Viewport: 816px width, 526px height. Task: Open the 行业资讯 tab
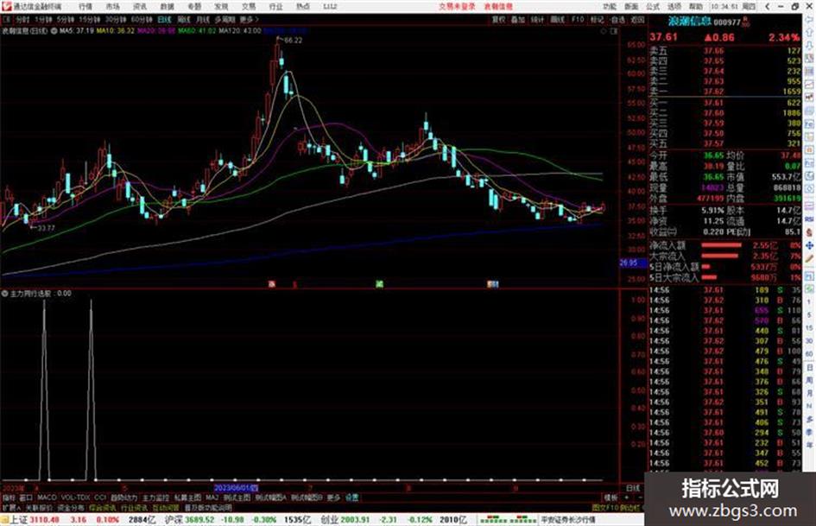pyautogui.click(x=134, y=507)
